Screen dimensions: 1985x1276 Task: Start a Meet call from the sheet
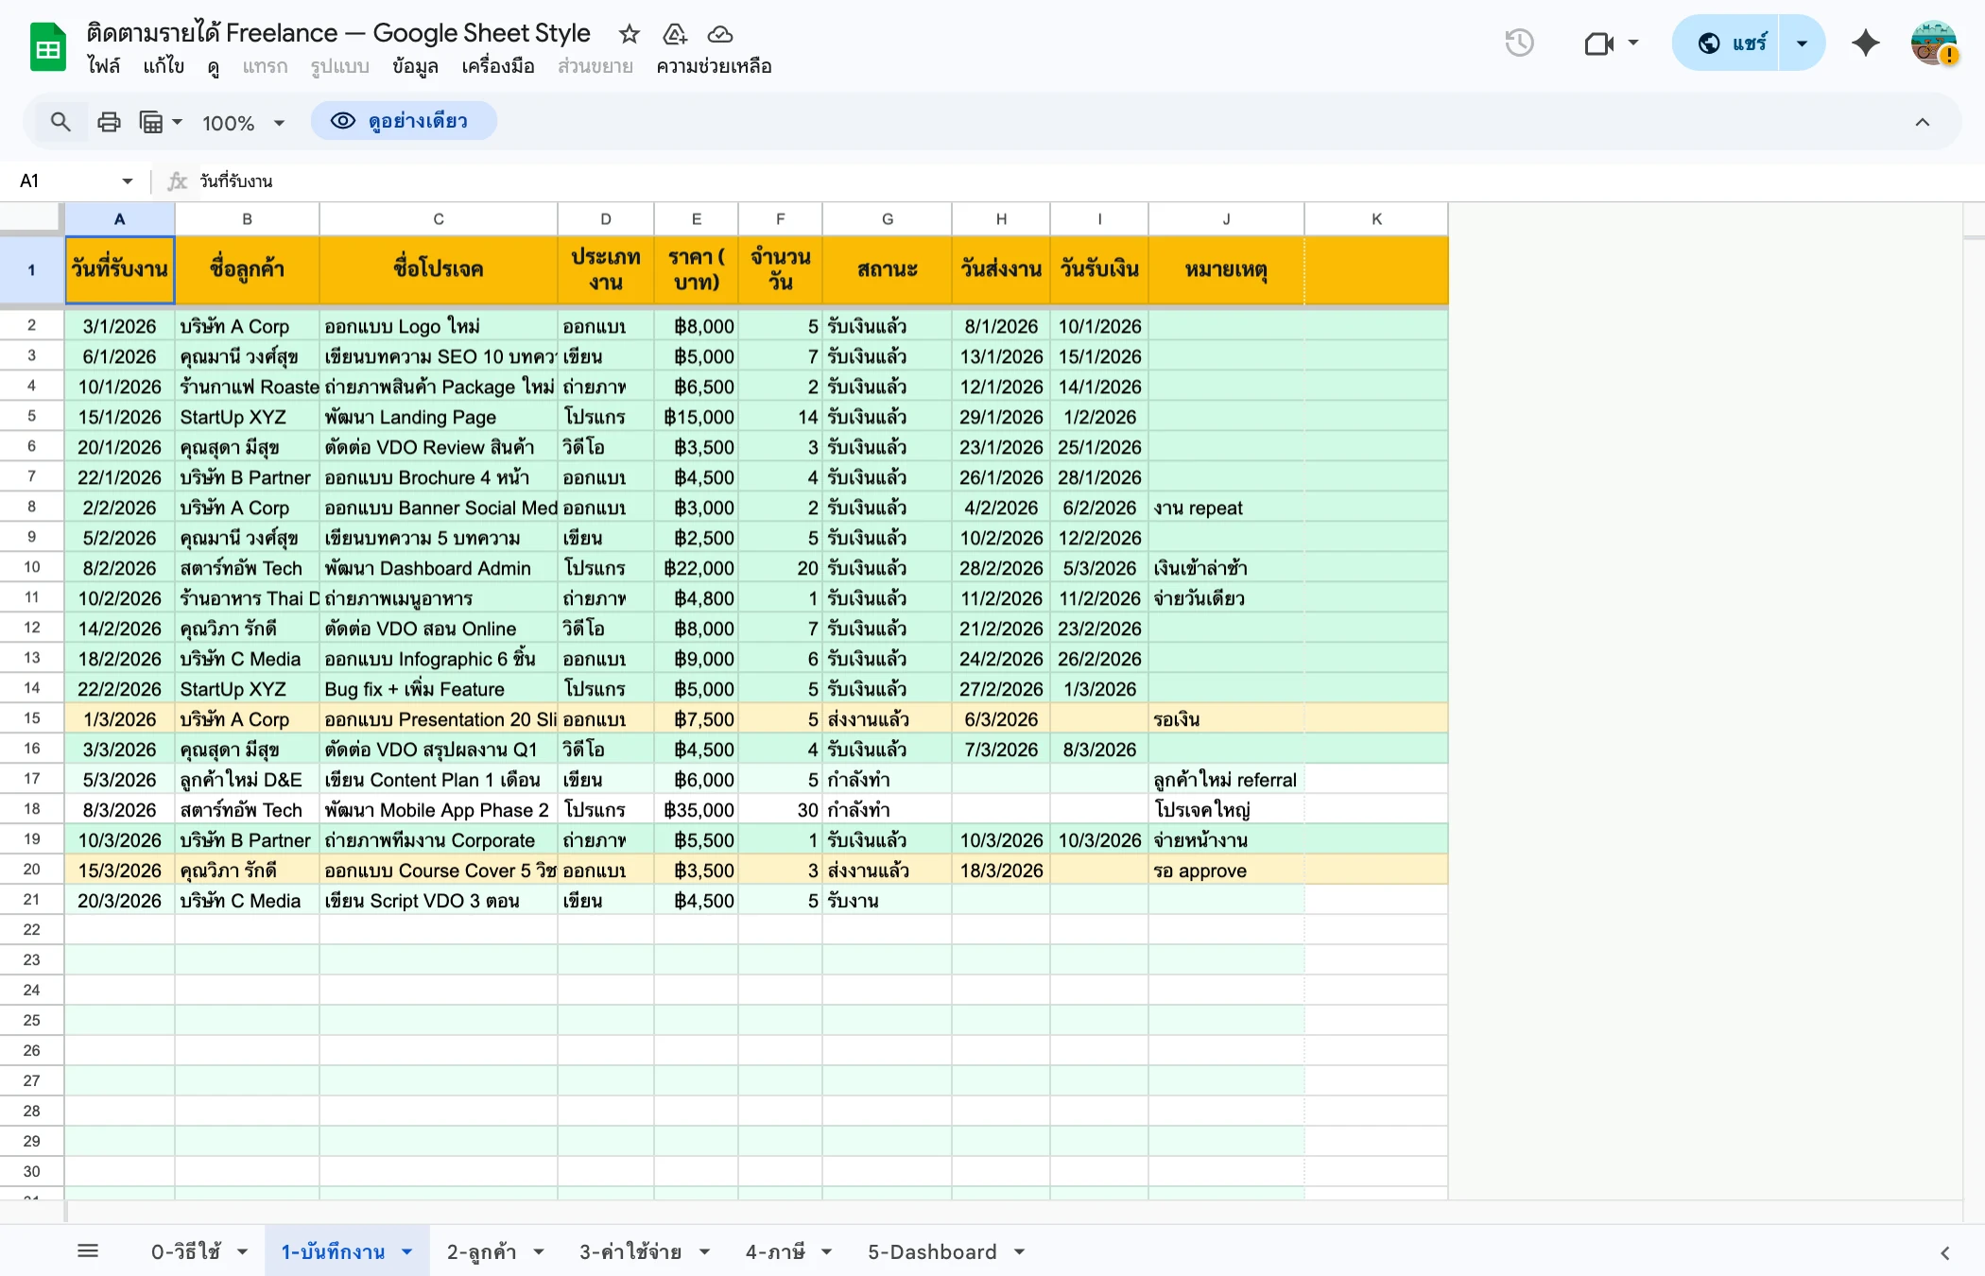[1599, 43]
